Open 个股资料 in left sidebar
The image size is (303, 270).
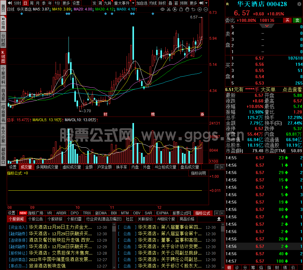pyautogui.click(x=3, y=76)
